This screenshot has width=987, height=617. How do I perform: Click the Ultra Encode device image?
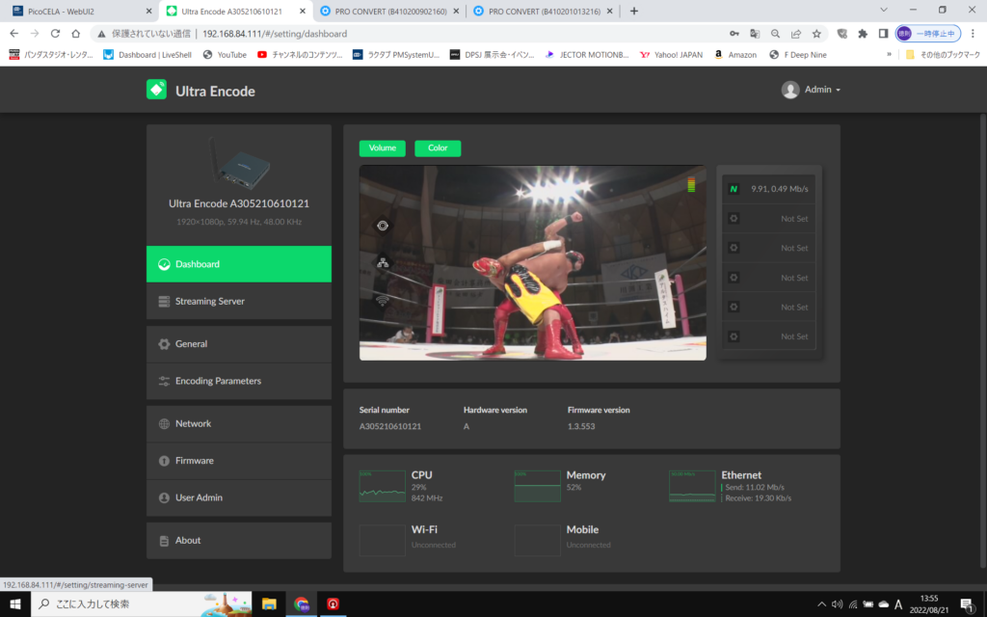tap(239, 165)
